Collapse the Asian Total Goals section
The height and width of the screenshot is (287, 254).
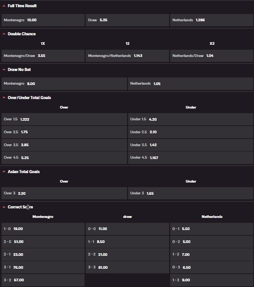coord(4,172)
